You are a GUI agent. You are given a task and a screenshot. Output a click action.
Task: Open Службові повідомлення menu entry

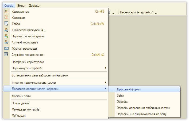tap(55, 55)
